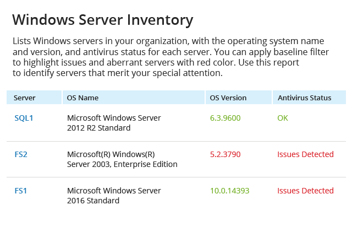Open the SQL1 server link
Screen dimensions: 352x248
24,118
